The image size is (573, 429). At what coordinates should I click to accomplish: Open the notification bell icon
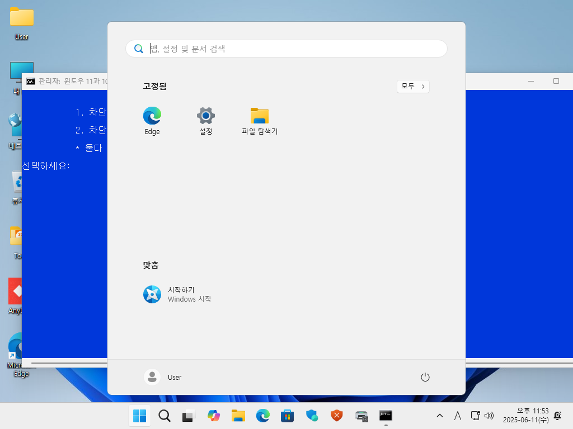(558, 416)
